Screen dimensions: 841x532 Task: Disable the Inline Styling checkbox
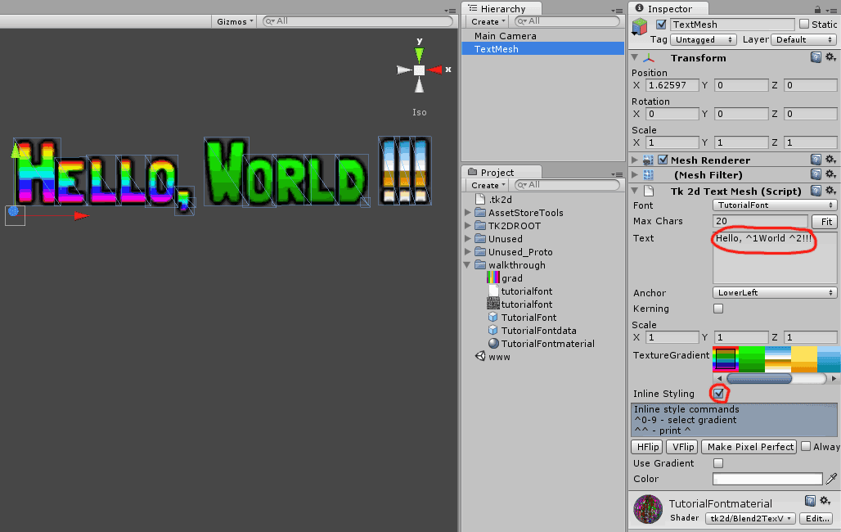coord(719,394)
